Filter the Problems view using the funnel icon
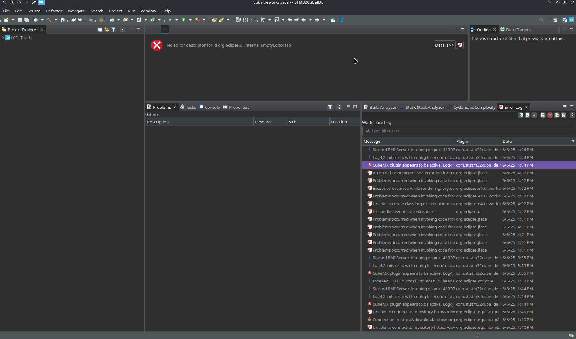This screenshot has height=339, width=576. 330,107
